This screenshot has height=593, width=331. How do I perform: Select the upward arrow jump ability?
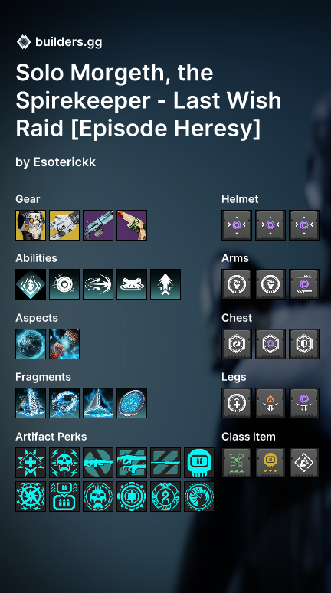coord(165,284)
